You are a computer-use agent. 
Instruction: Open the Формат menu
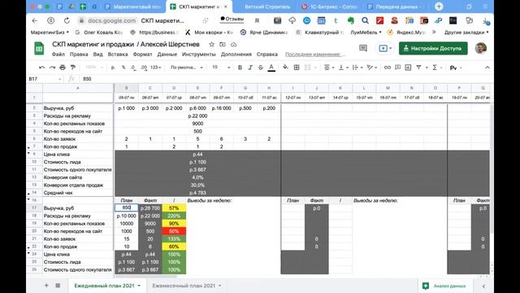click(x=142, y=55)
